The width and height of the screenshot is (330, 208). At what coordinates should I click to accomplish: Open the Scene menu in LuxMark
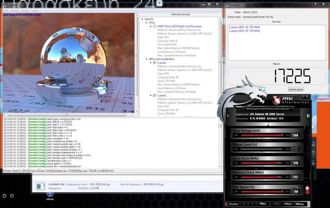(x=25, y=10)
